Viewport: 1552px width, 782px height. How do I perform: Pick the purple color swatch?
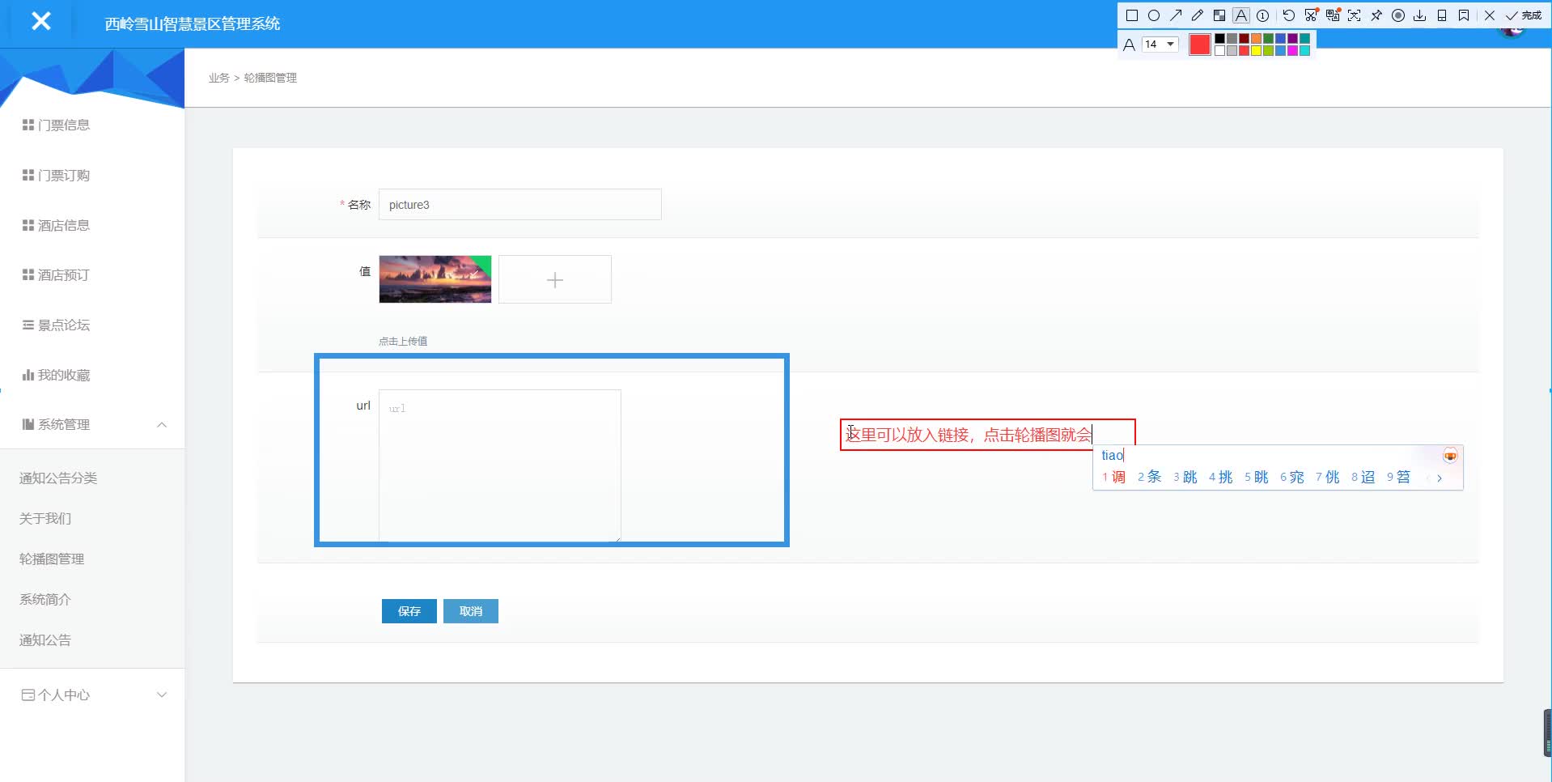coord(1292,38)
